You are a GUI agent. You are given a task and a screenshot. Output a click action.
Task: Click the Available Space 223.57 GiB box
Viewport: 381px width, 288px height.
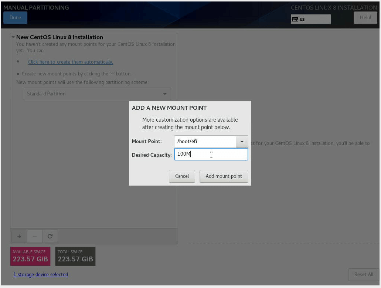coord(30,257)
